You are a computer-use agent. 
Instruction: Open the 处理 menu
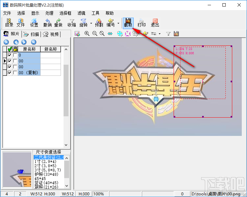pyautogui.click(x=49, y=13)
